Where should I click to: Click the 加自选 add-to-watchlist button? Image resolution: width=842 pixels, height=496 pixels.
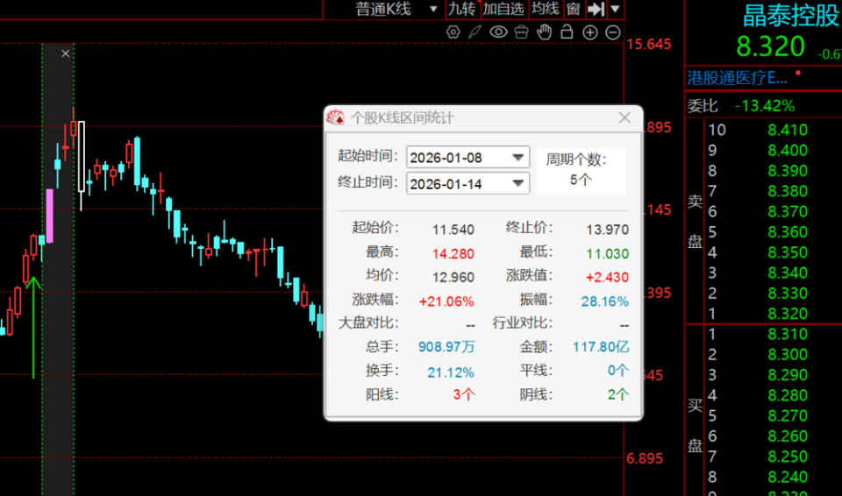[503, 9]
